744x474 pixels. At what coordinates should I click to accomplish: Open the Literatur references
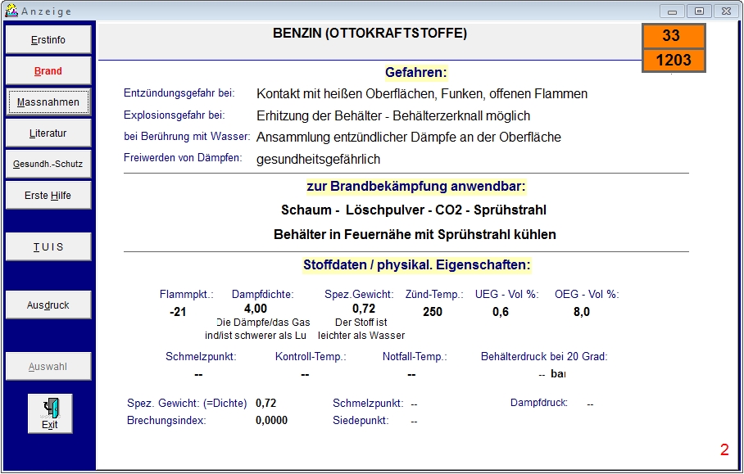click(48, 133)
